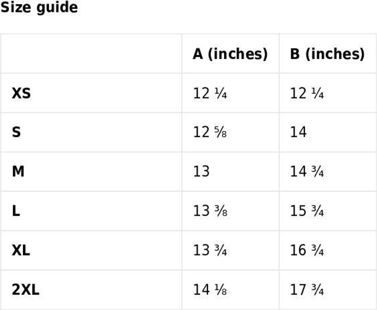This screenshot has width=377, height=310.
Task: Click the 14 ¾ value for size M
Action: [307, 172]
